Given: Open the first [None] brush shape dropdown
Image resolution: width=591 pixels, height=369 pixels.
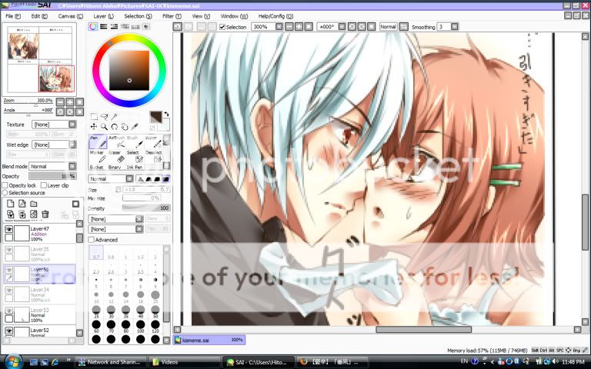Looking at the screenshot, I should coord(115,219).
